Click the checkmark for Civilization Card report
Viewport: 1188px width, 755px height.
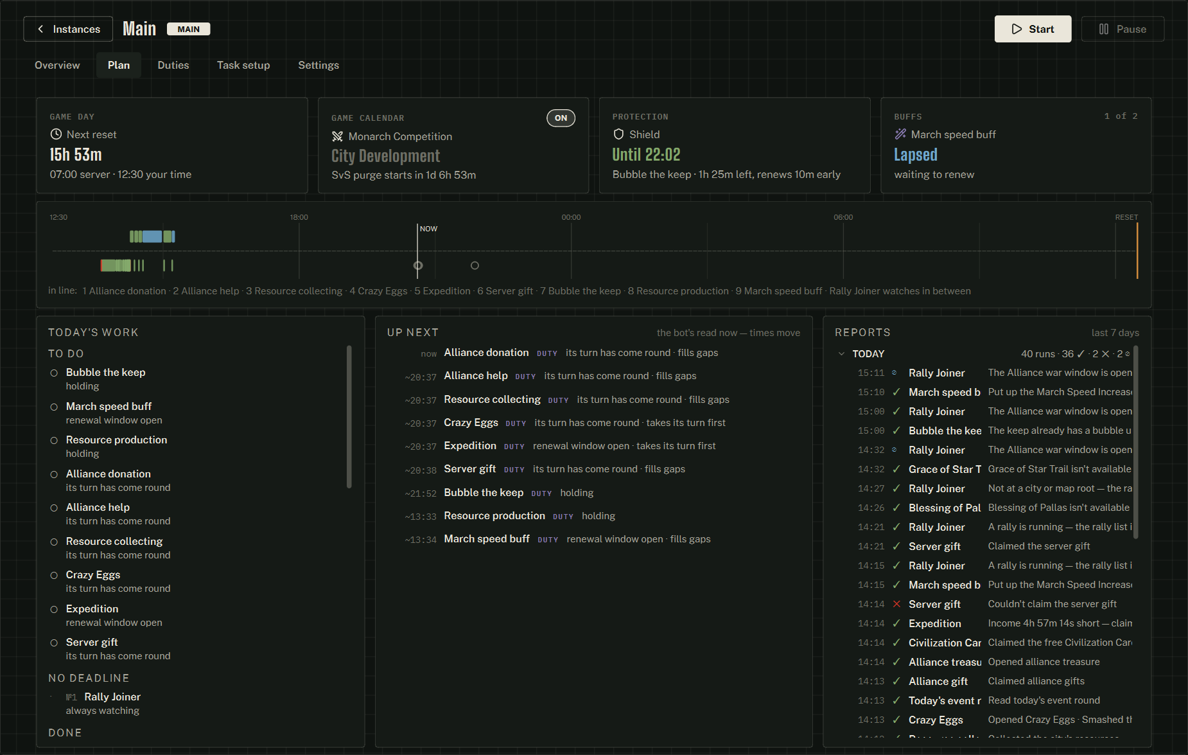pyautogui.click(x=896, y=643)
